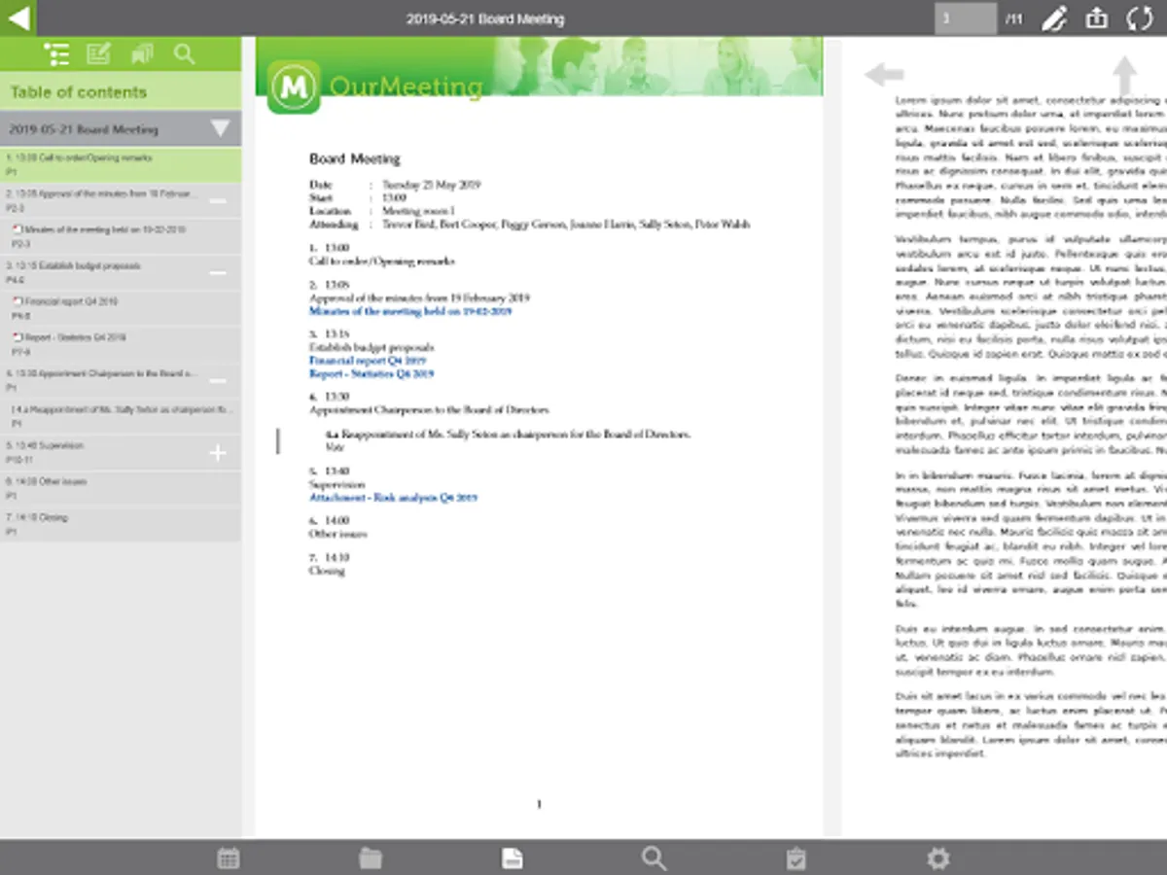Open Attachment - Risk analysis Q4 2019 link
This screenshot has width=1167, height=875.
click(x=393, y=498)
